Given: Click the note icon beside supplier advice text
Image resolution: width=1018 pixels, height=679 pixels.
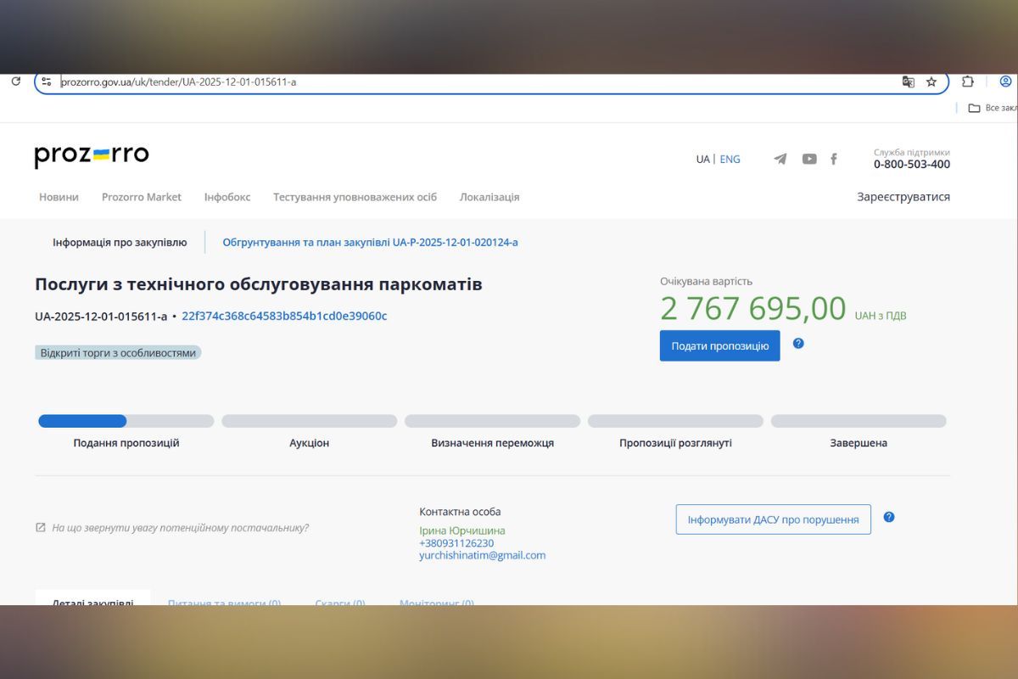Looking at the screenshot, I should (39, 527).
